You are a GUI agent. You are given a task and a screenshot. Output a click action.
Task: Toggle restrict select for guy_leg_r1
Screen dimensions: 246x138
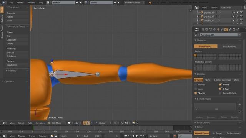point(238,13)
